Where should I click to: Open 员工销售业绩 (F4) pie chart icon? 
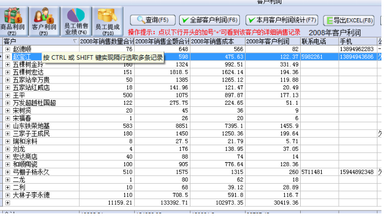pos(76,22)
